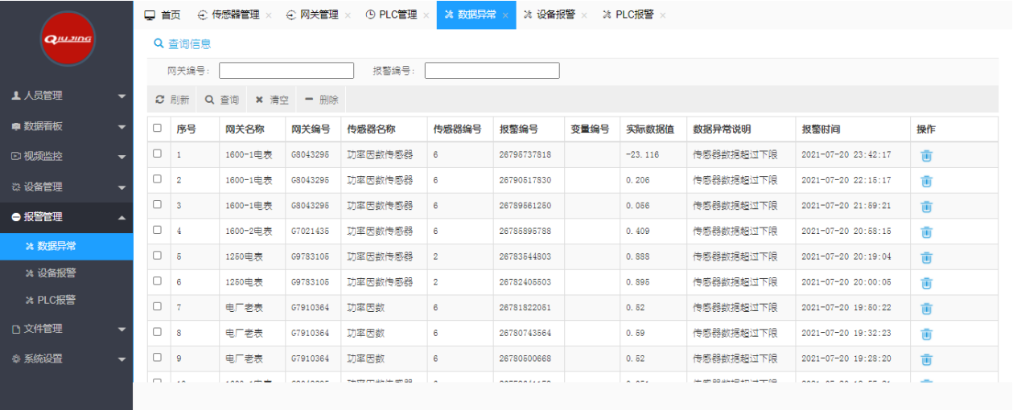This screenshot has width=1013, height=410.
Task: Expand the 人员管理 sidebar menu
Action: click(x=66, y=96)
